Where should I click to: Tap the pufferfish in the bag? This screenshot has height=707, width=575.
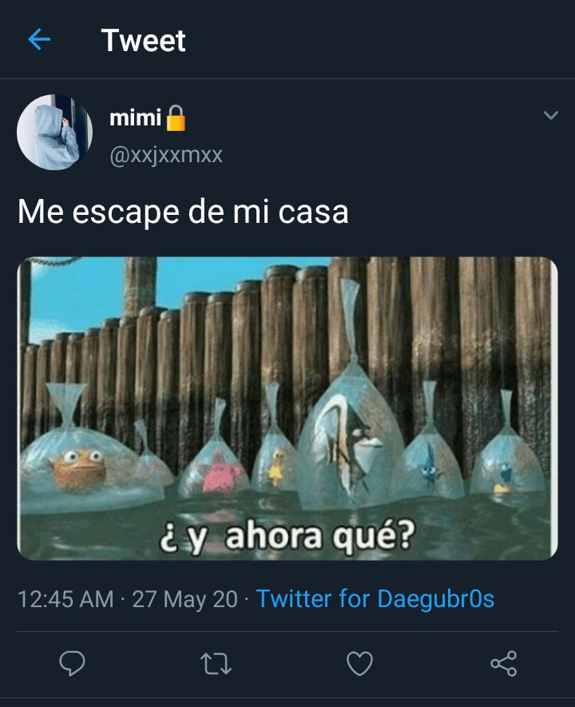coord(78,469)
